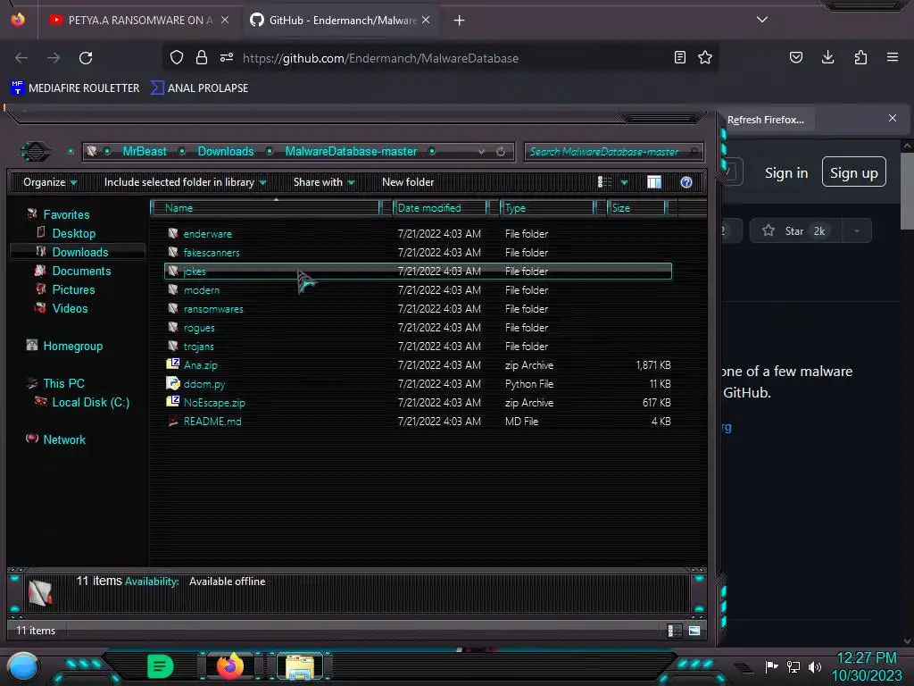Image resolution: width=914 pixels, height=686 pixels.
Task: Switch to GitHub Endermanch/Malware tab
Action: [x=340, y=20]
